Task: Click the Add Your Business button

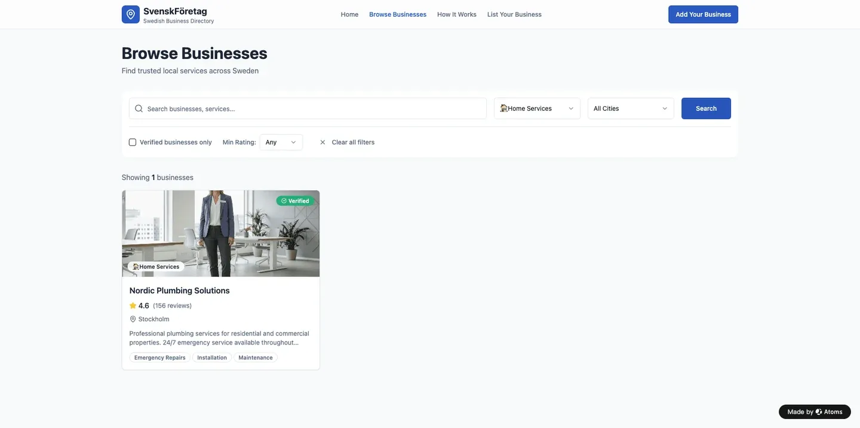Action: pyautogui.click(x=703, y=14)
